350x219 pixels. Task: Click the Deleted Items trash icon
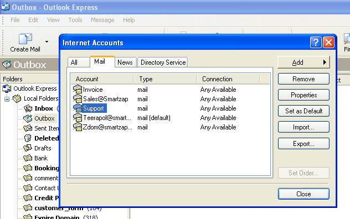click(28, 138)
